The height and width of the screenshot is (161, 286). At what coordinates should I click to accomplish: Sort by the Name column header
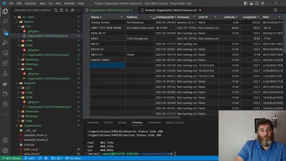tap(97, 17)
